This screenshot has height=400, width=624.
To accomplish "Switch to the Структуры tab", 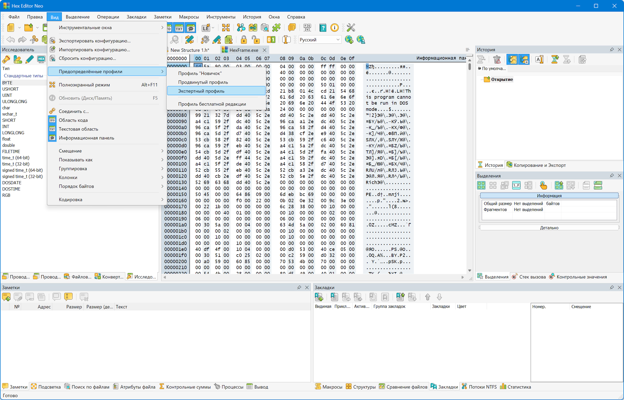I will [x=361, y=387].
